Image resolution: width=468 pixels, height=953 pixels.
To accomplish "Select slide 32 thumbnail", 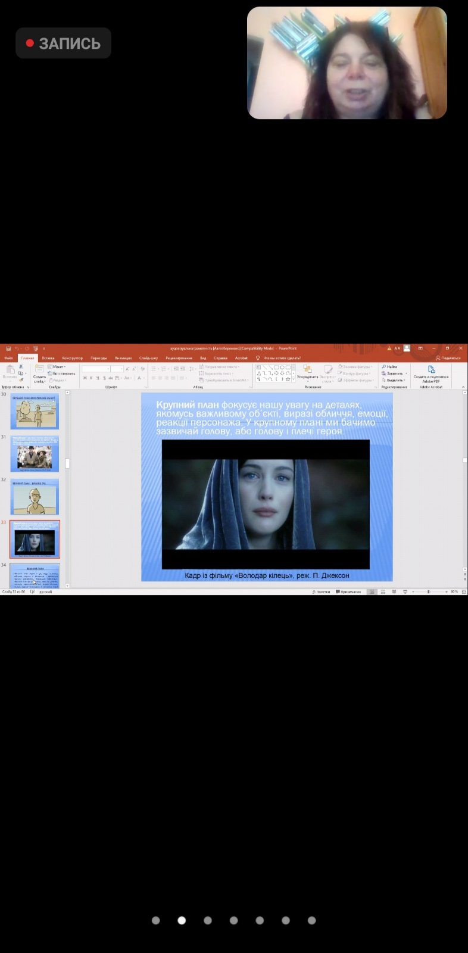I will click(x=35, y=497).
